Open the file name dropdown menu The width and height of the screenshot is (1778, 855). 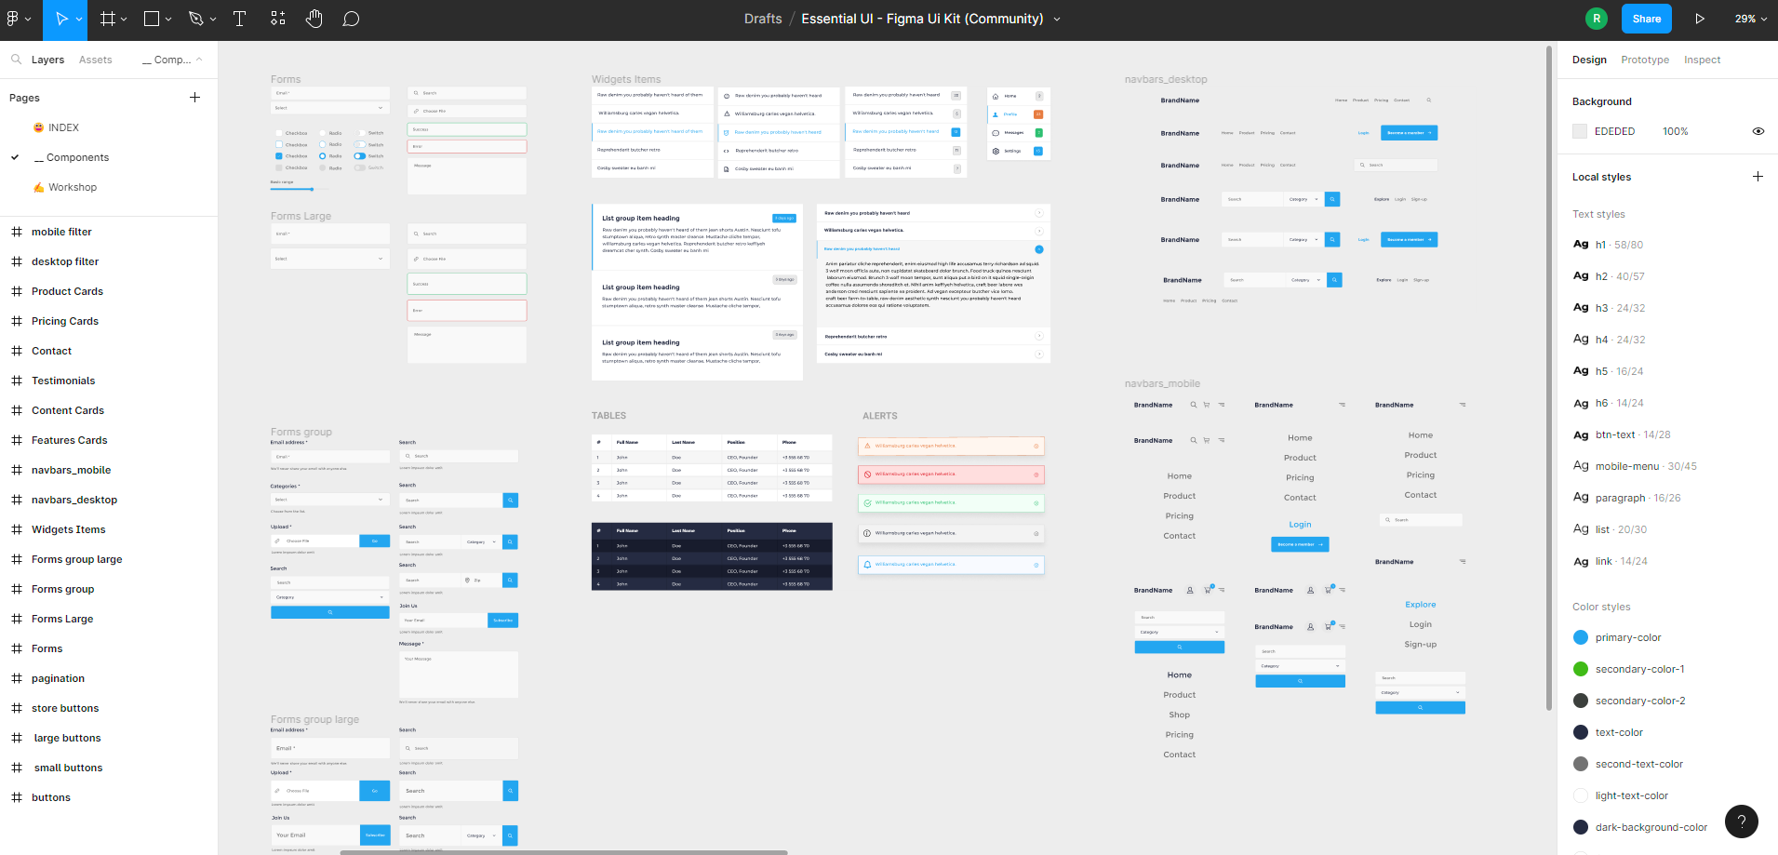[1057, 18]
